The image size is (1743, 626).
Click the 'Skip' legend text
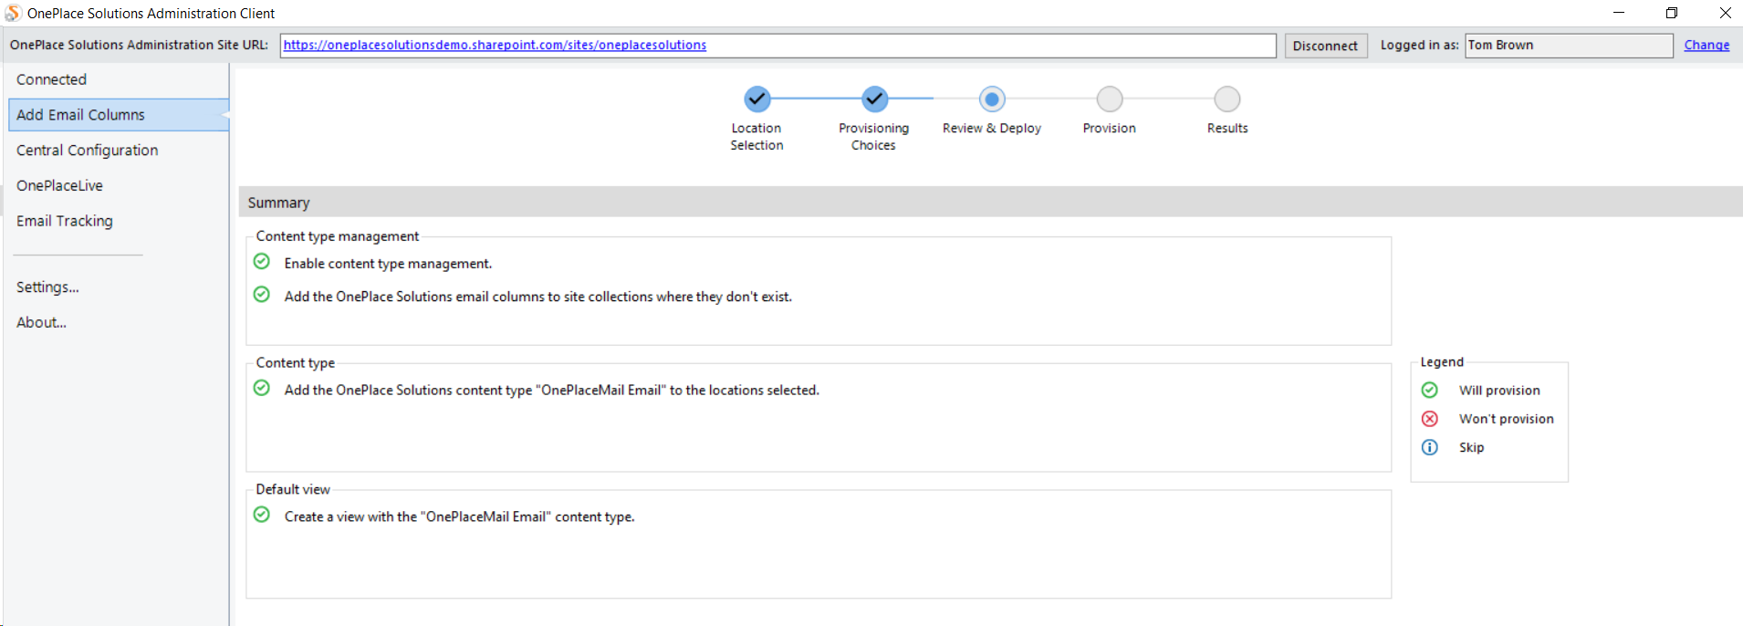tap(1471, 447)
